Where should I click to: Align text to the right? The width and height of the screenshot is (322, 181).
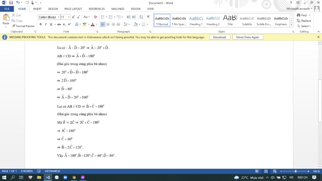pyautogui.click(x=113, y=24)
